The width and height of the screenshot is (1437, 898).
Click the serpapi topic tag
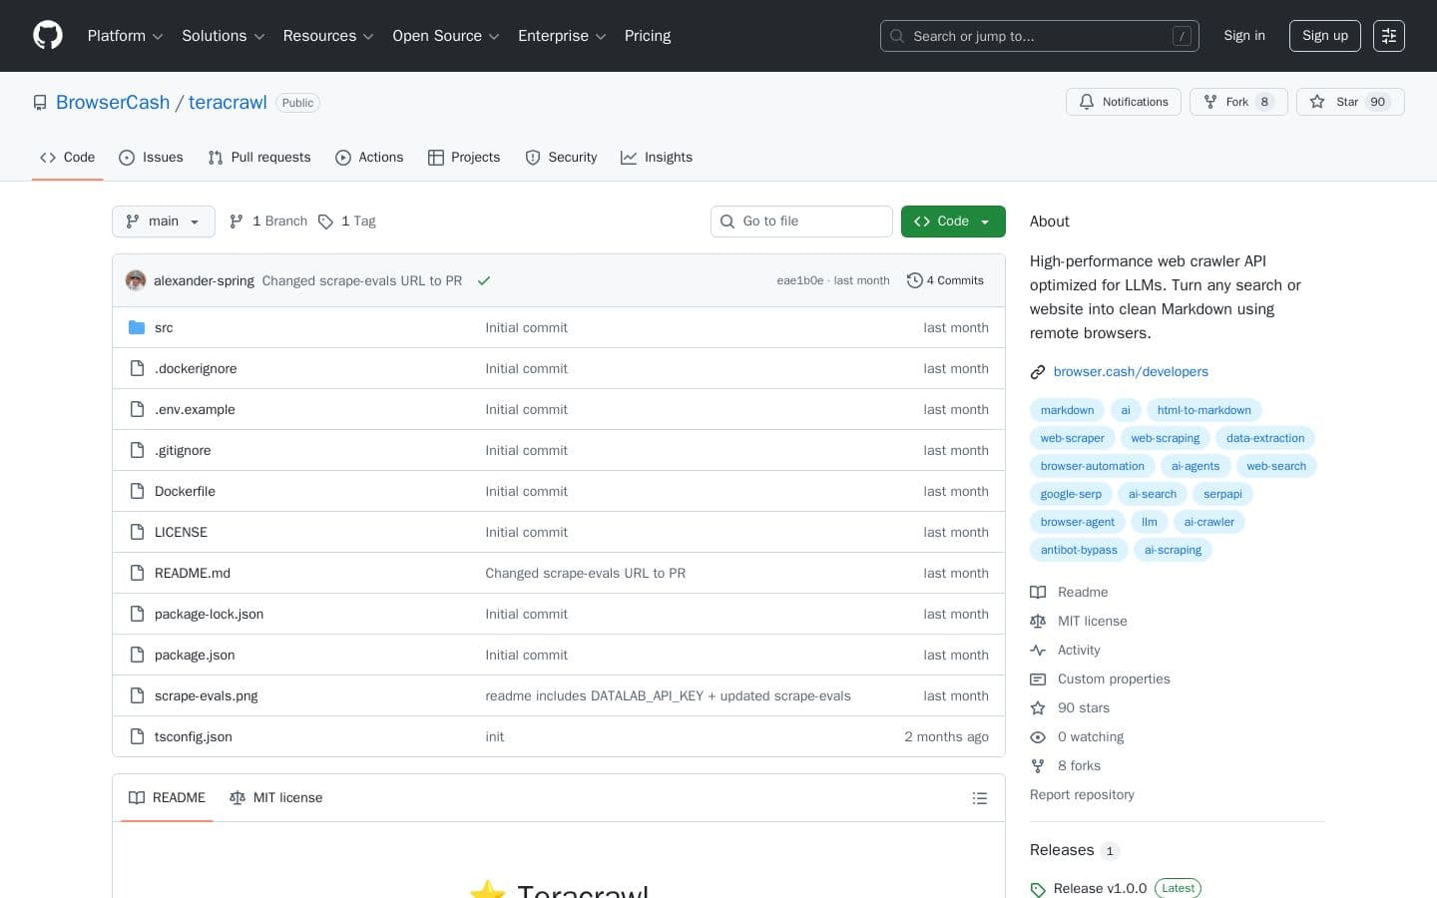[x=1222, y=494]
